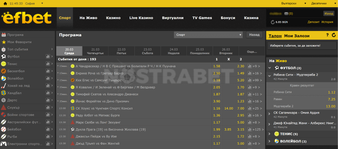Select odds 1.58 for Чандрасекар match

[217, 66]
